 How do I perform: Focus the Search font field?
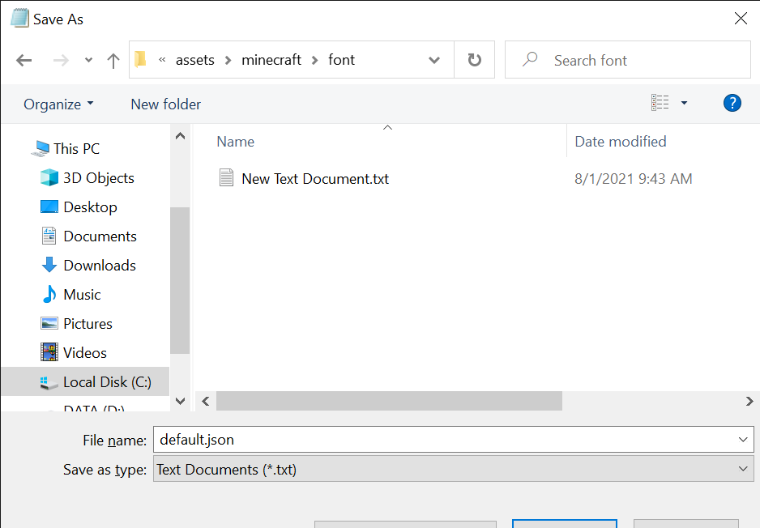pyautogui.click(x=628, y=60)
